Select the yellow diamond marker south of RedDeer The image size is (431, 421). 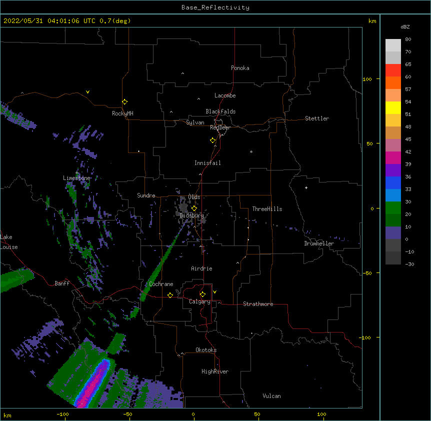click(212, 140)
